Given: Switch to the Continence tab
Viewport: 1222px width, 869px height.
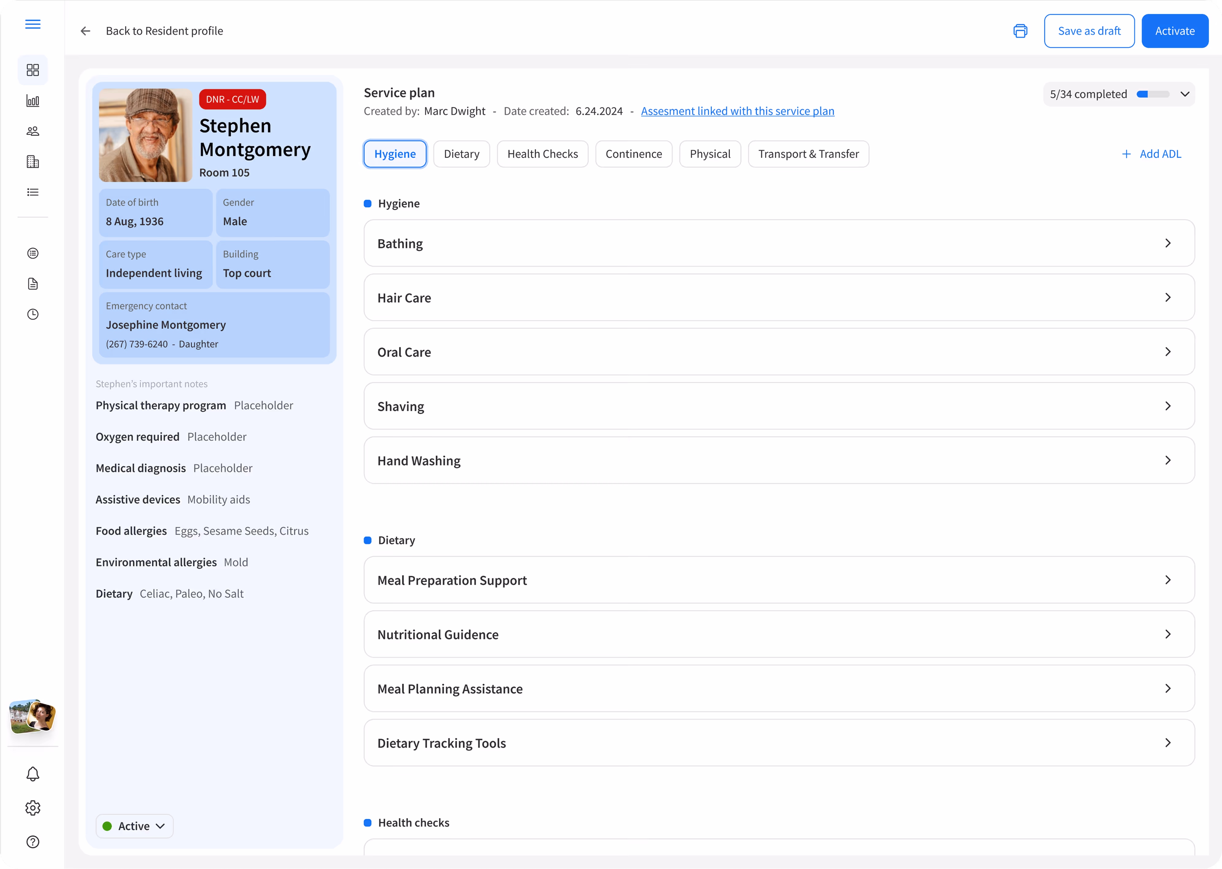Looking at the screenshot, I should tap(634, 154).
